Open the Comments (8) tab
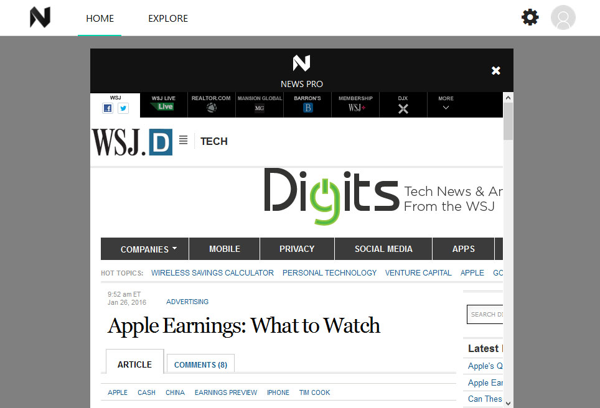600x408 pixels. coord(200,365)
